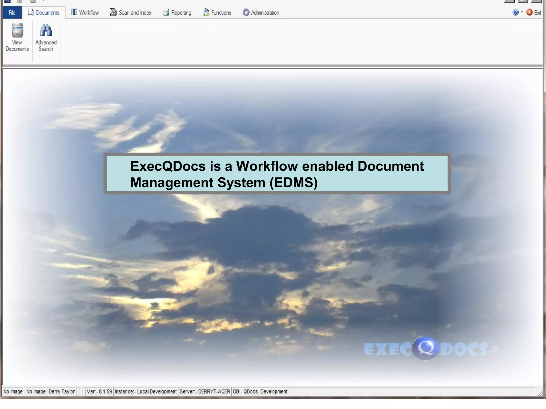Open View Documents filing cabinet icon
546x409 pixels.
pos(17,30)
